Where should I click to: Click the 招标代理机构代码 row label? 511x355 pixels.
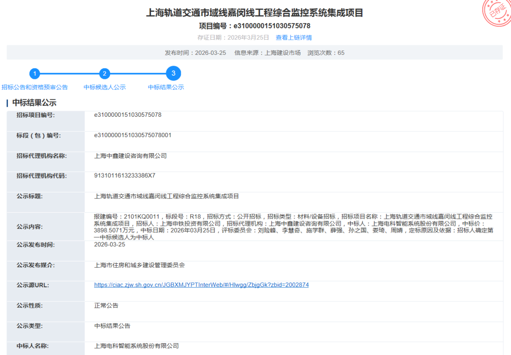pos(41,176)
